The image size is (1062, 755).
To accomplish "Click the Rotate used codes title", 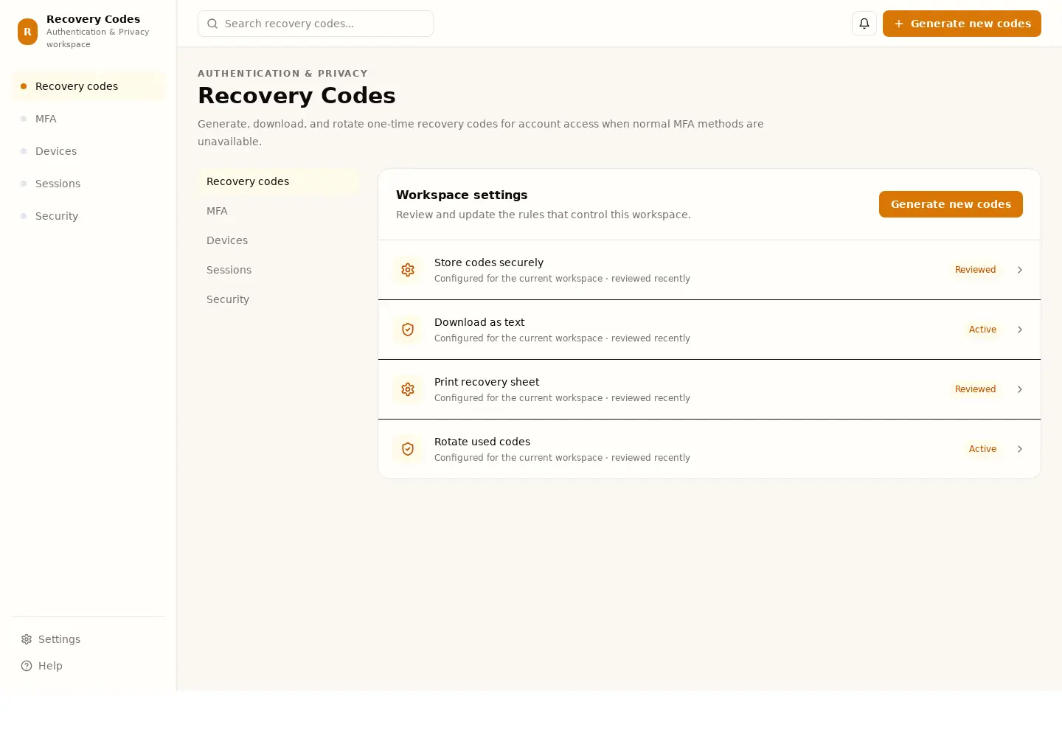I will tap(482, 442).
